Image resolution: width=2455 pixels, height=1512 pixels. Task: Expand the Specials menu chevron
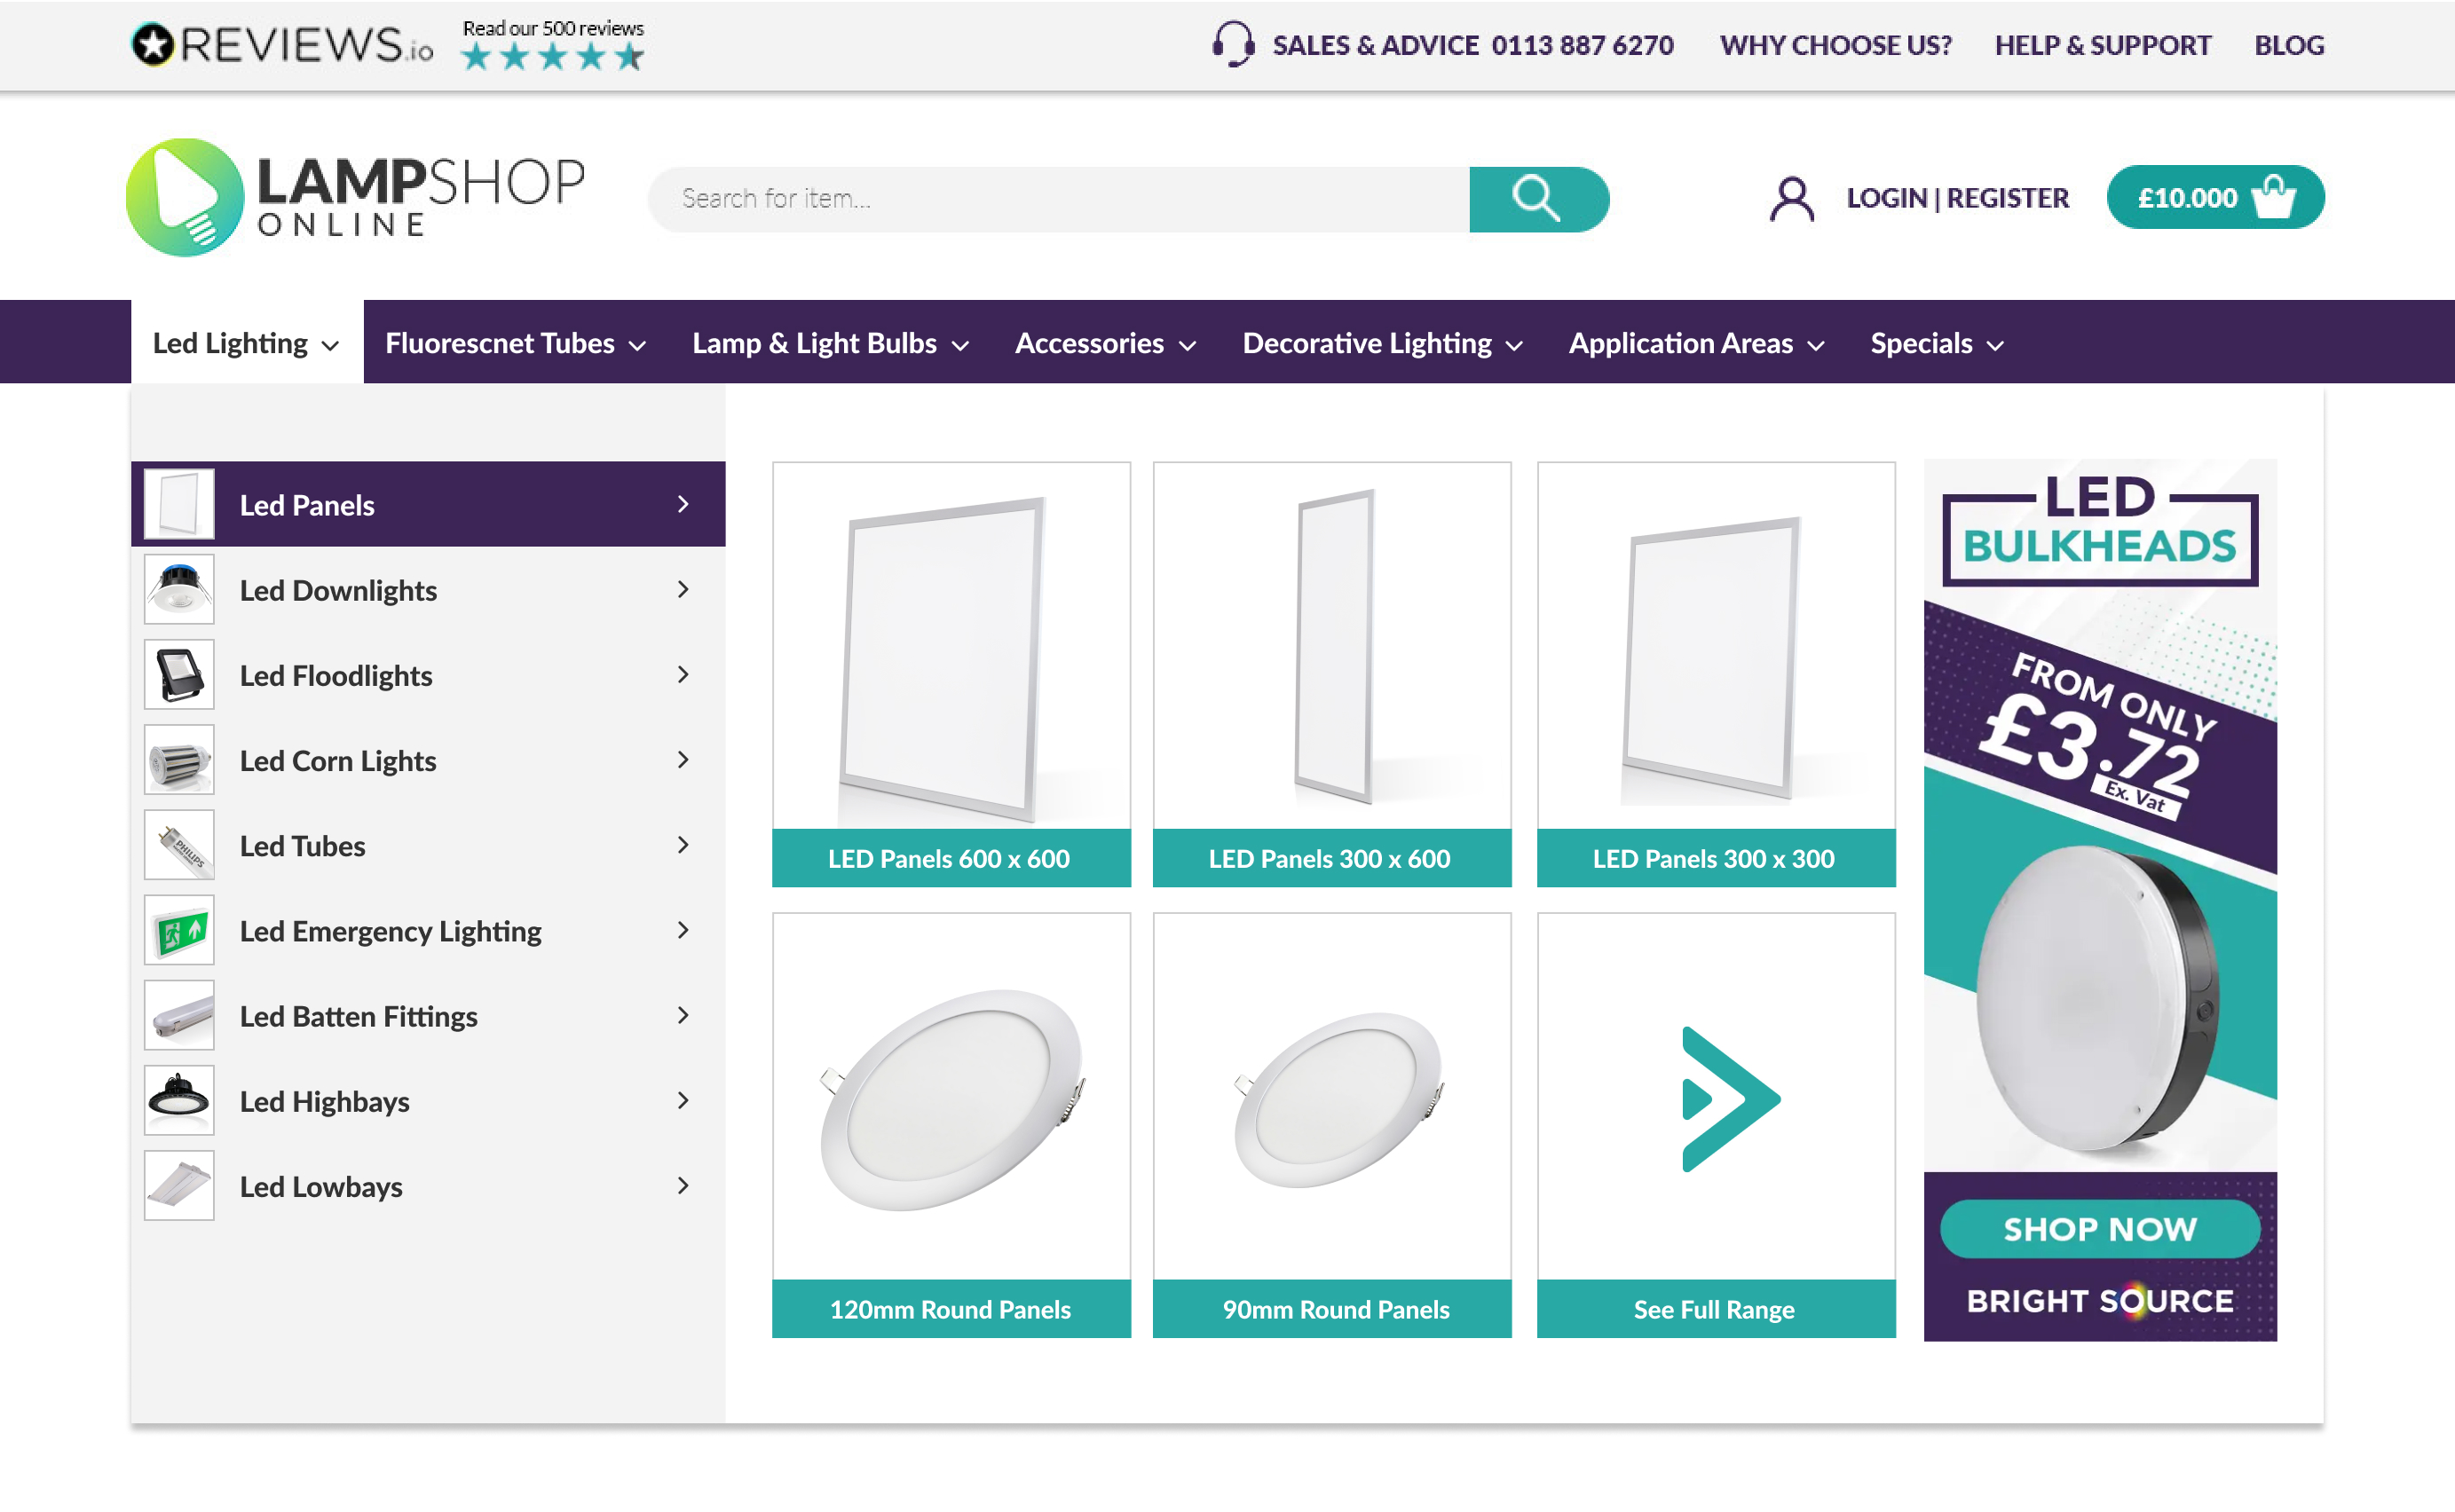coord(1995,345)
